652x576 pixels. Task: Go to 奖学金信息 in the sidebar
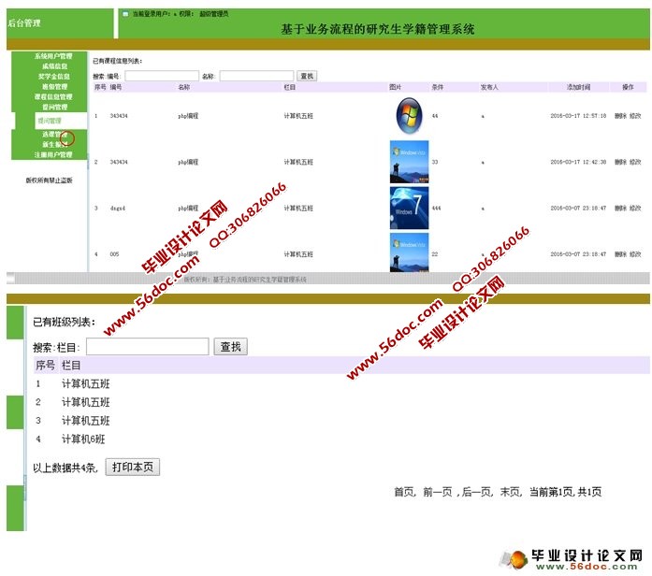54,77
